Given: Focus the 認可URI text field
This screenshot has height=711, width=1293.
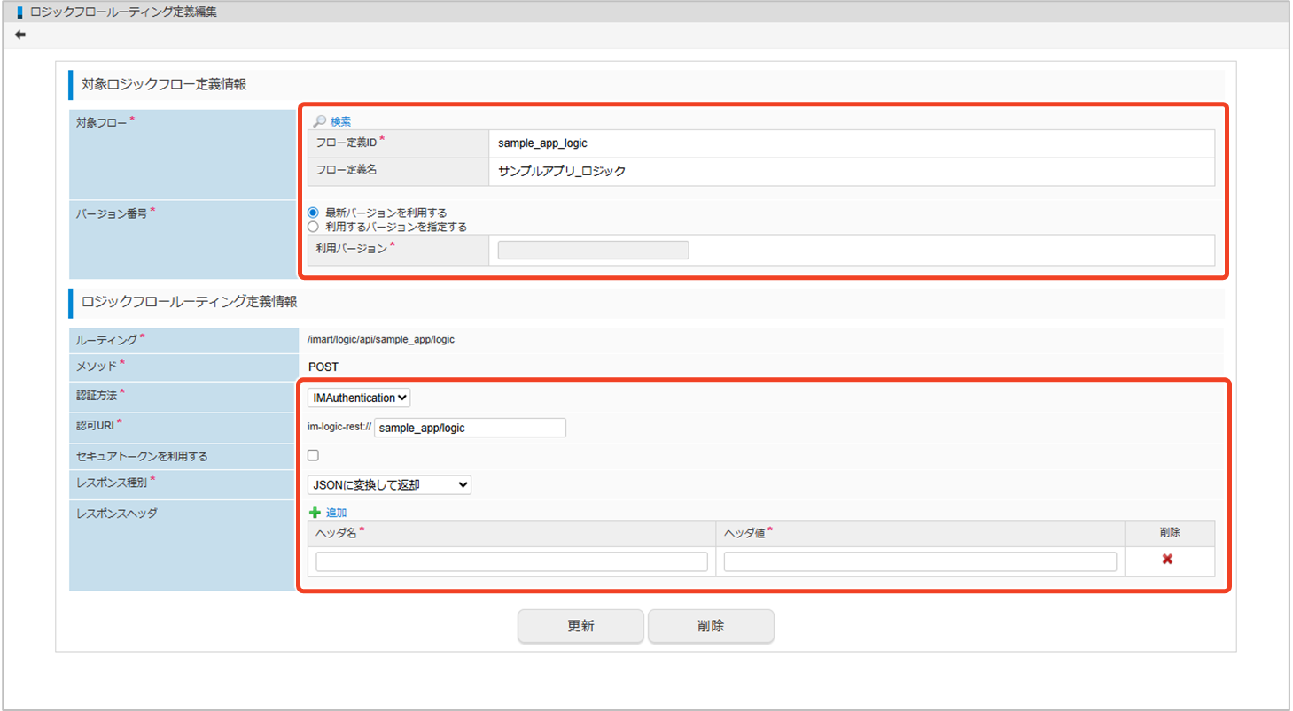Looking at the screenshot, I should [x=470, y=428].
